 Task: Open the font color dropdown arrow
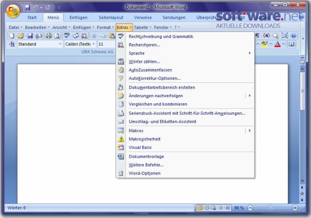(x=284, y=44)
